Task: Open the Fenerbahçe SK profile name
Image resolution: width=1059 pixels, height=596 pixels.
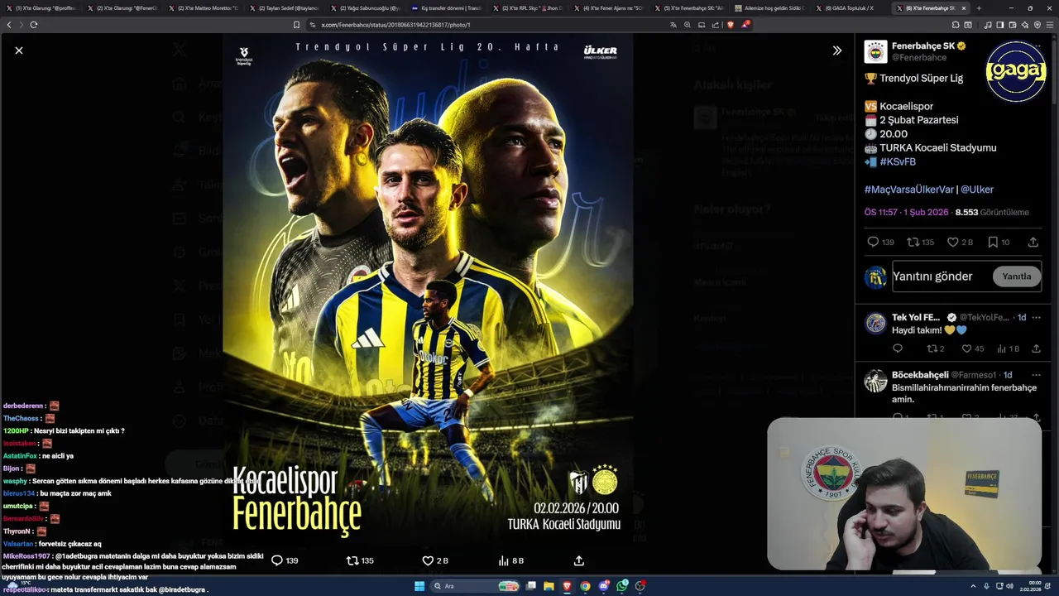Action: 923,46
